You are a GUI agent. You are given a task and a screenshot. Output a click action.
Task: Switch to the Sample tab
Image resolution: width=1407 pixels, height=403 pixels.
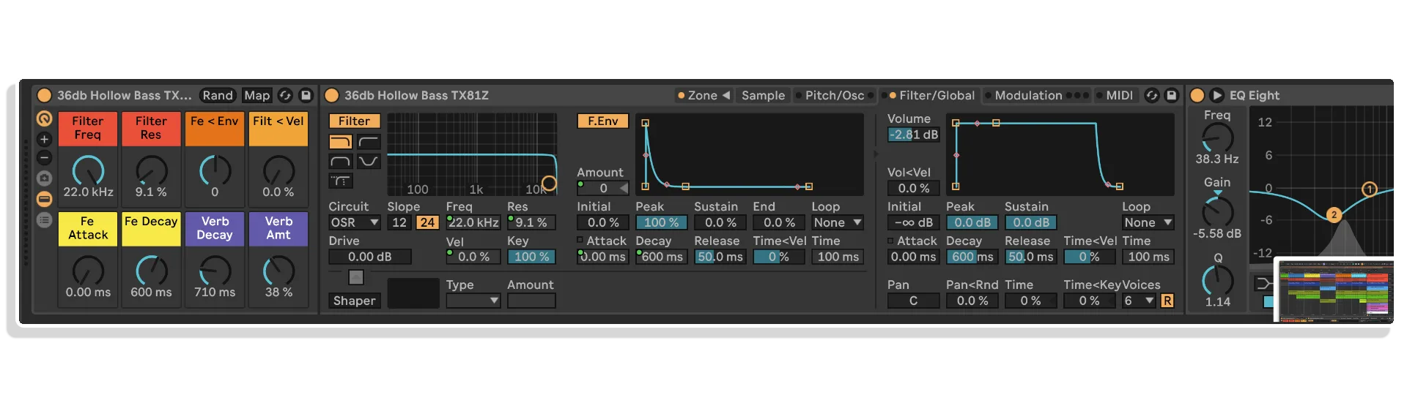pos(763,95)
